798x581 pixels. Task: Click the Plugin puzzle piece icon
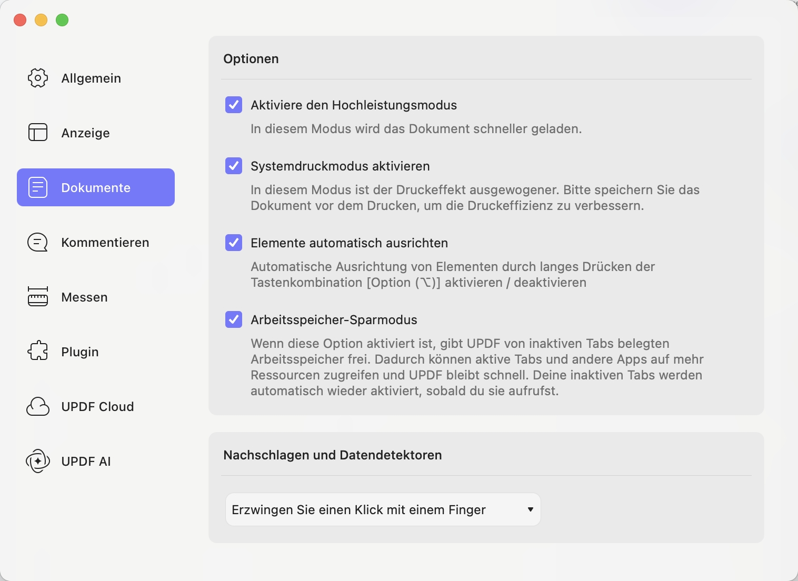pyautogui.click(x=38, y=352)
